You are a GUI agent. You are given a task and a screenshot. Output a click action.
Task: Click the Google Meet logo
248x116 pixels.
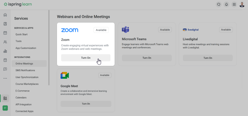tap(65, 75)
